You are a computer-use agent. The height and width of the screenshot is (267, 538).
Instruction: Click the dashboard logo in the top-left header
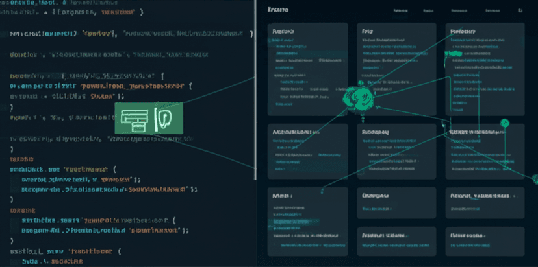tap(278, 10)
